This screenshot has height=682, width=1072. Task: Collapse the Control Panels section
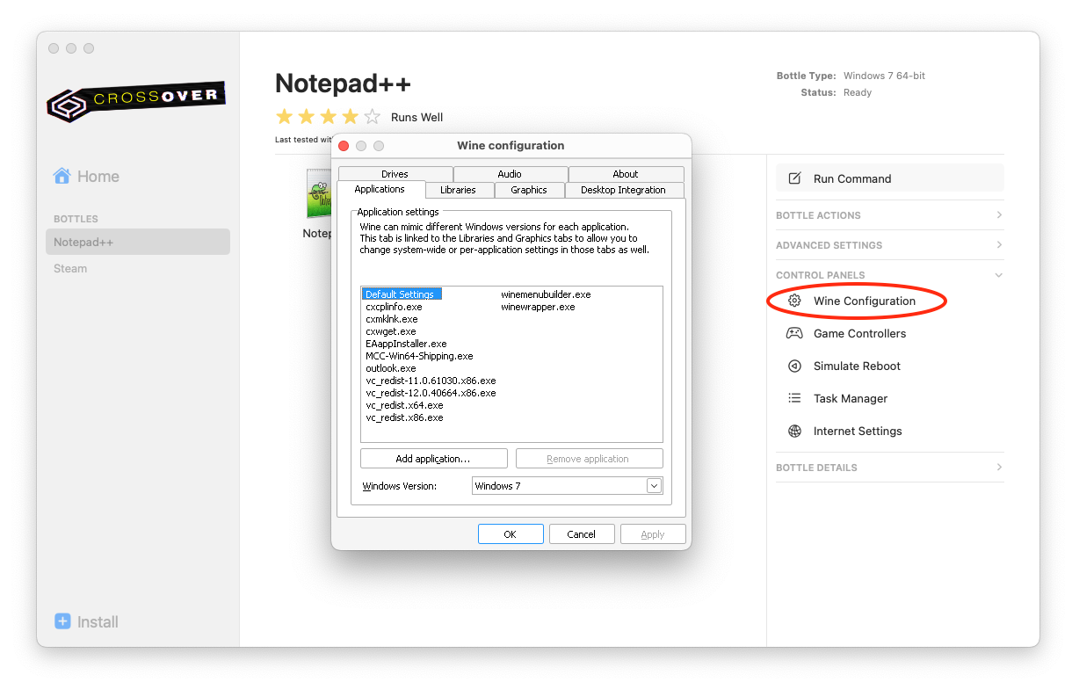[x=999, y=275]
